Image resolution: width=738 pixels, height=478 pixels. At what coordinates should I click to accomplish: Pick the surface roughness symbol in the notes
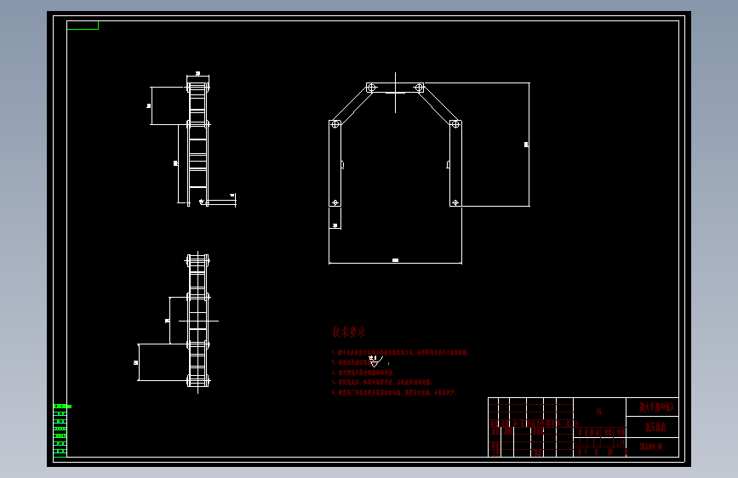click(375, 361)
